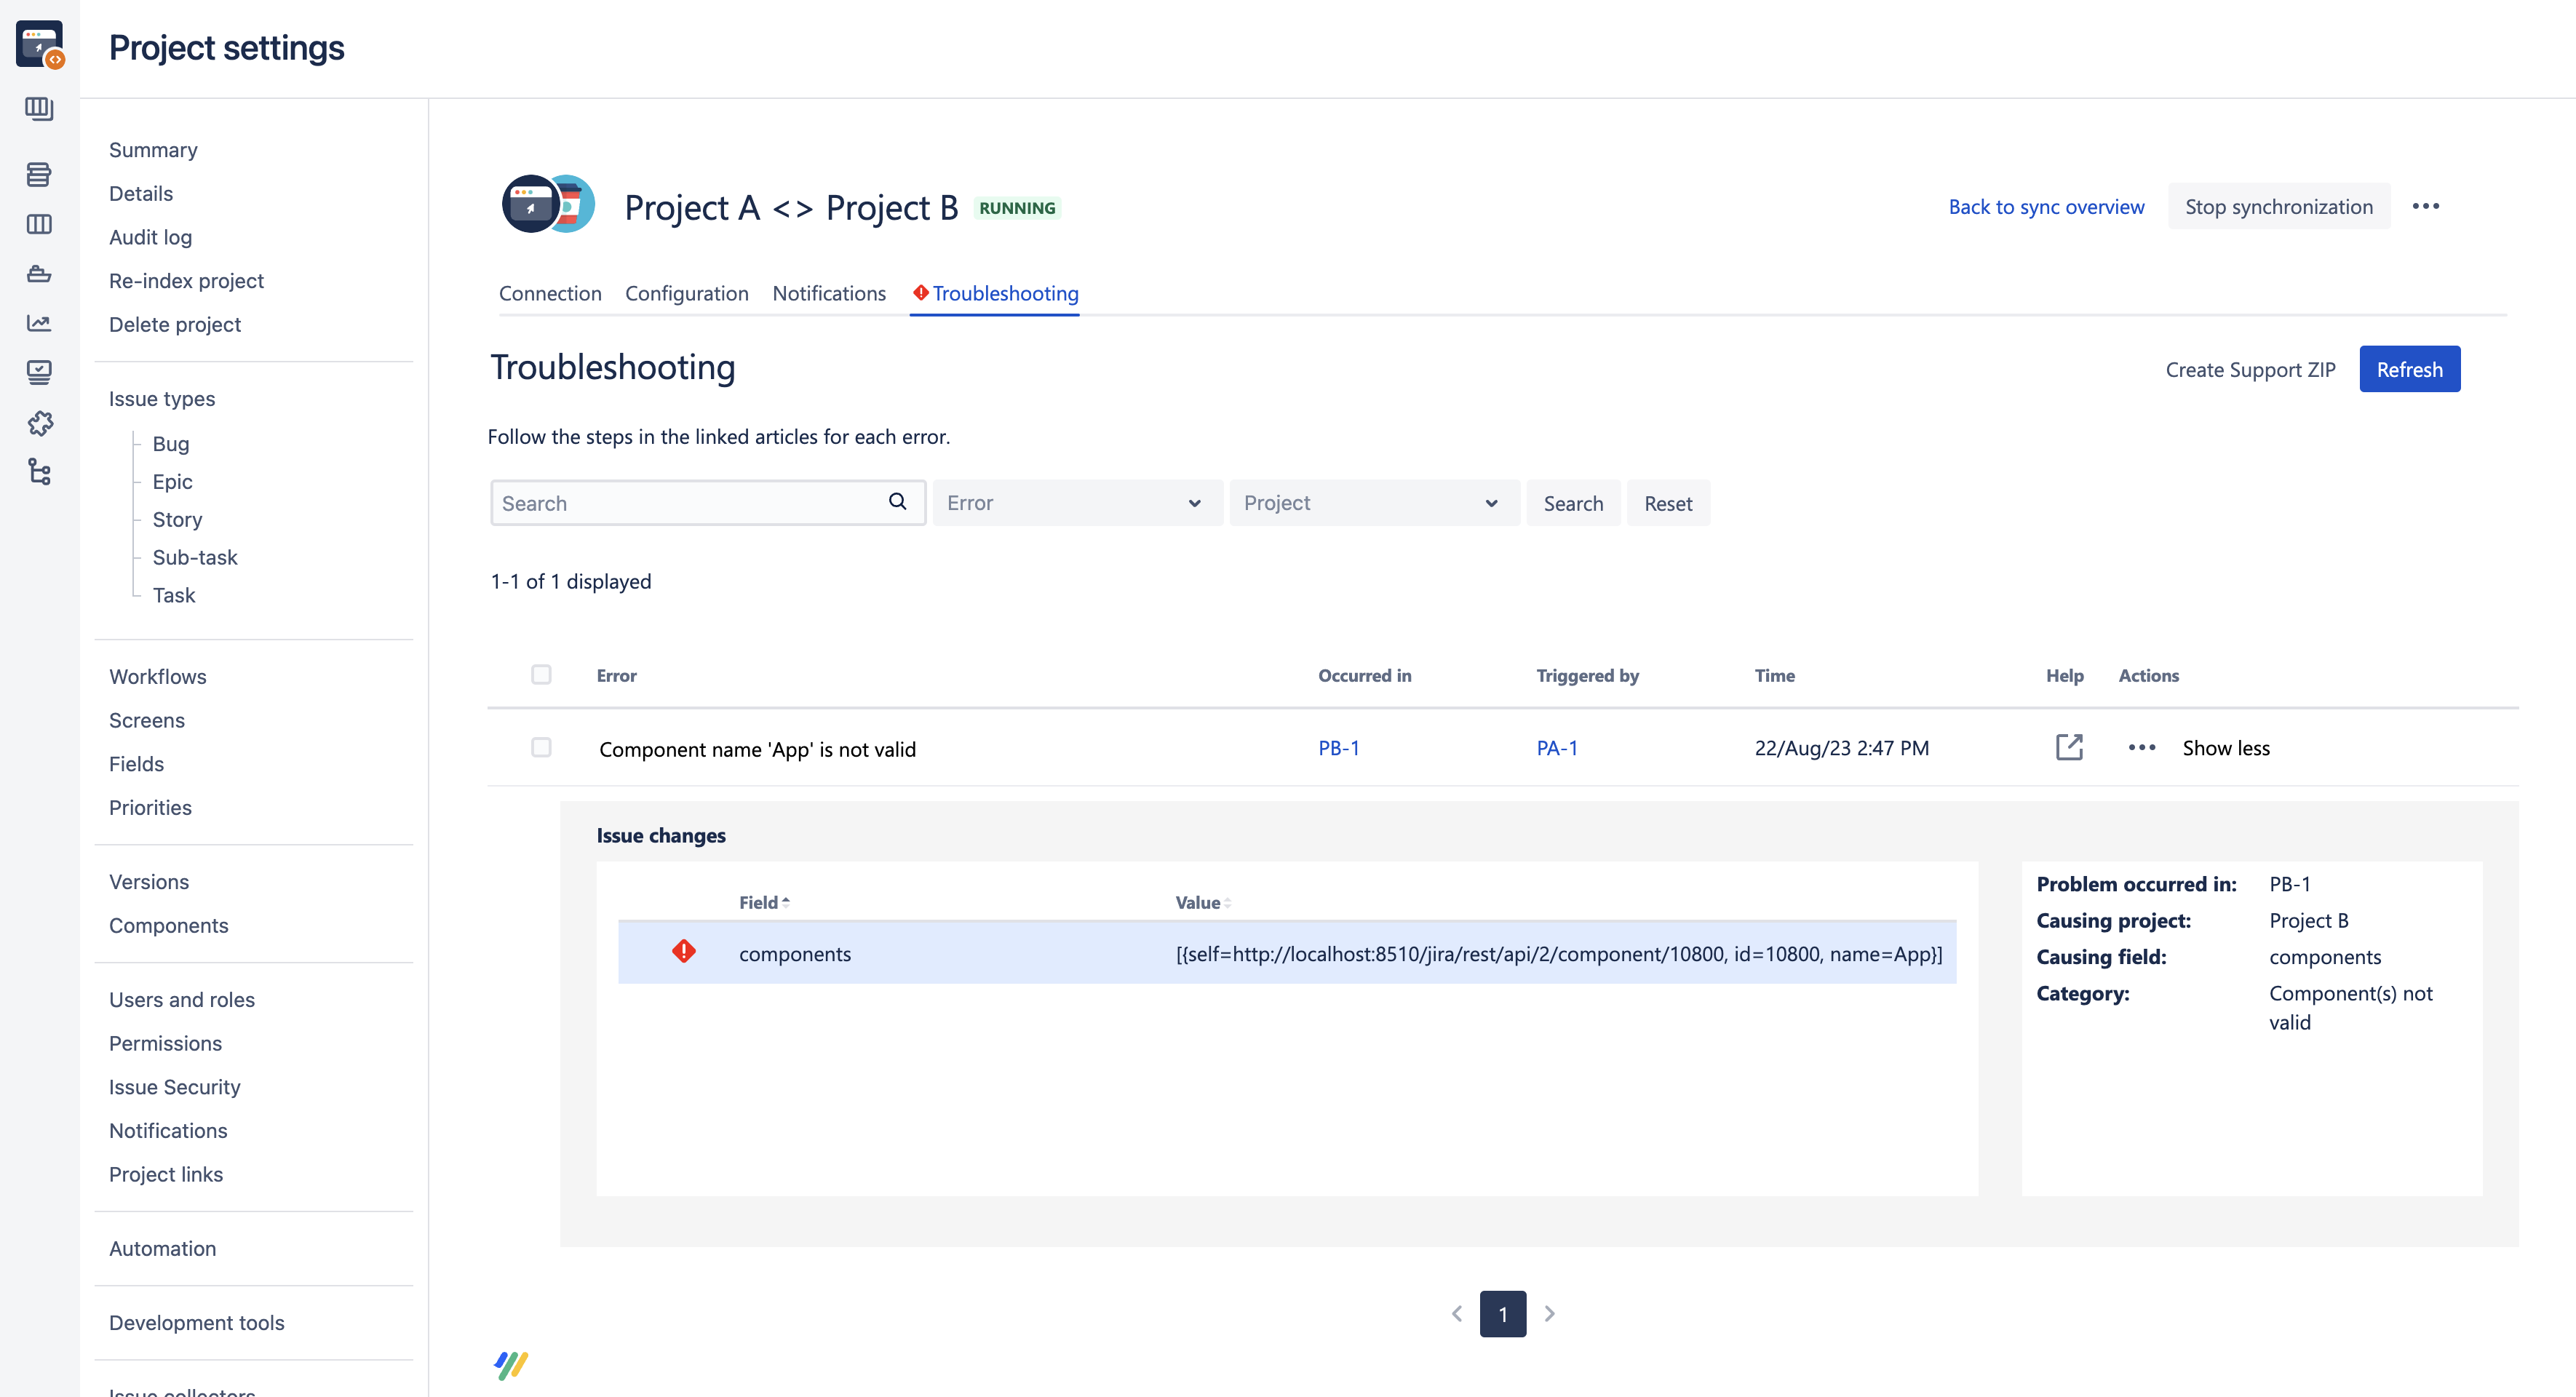Click the magnifier icon in search field
The width and height of the screenshot is (2576, 1397).
pos(897,502)
